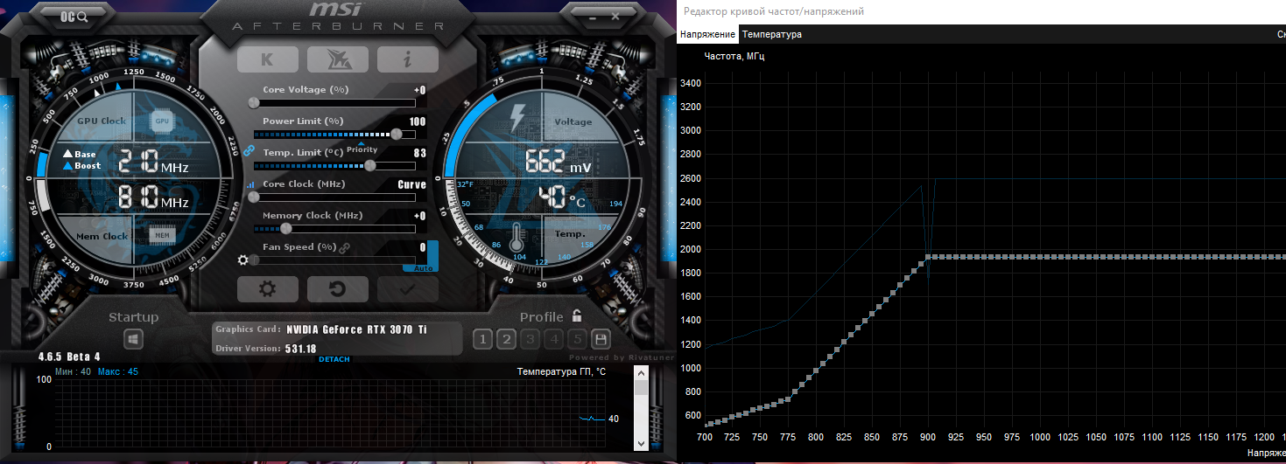
Task: Click the driver version 531.18
Action: coord(299,349)
